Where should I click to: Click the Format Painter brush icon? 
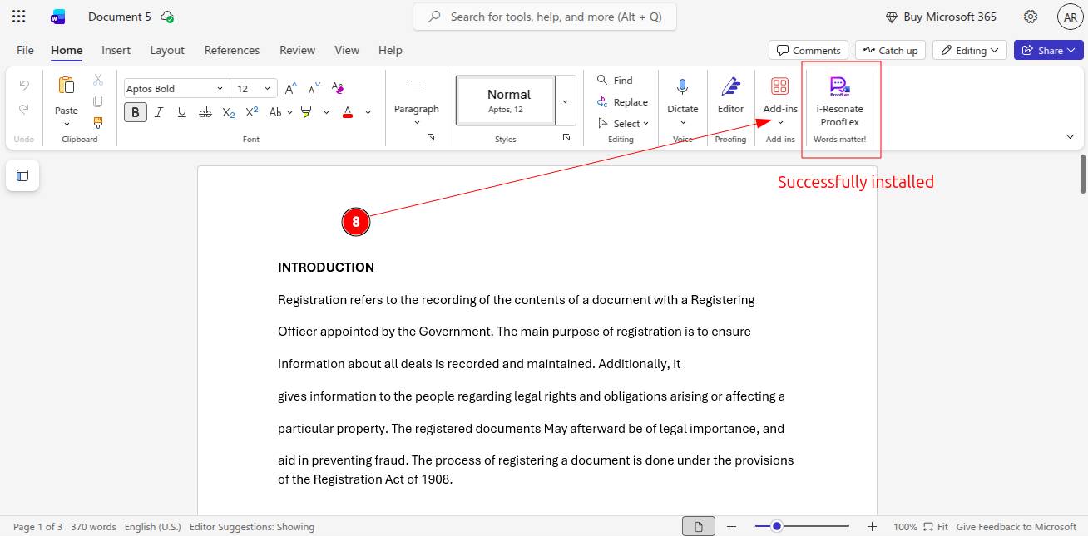coord(98,123)
